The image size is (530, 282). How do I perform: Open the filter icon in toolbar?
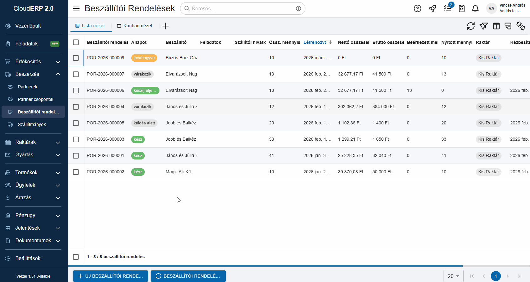click(483, 26)
